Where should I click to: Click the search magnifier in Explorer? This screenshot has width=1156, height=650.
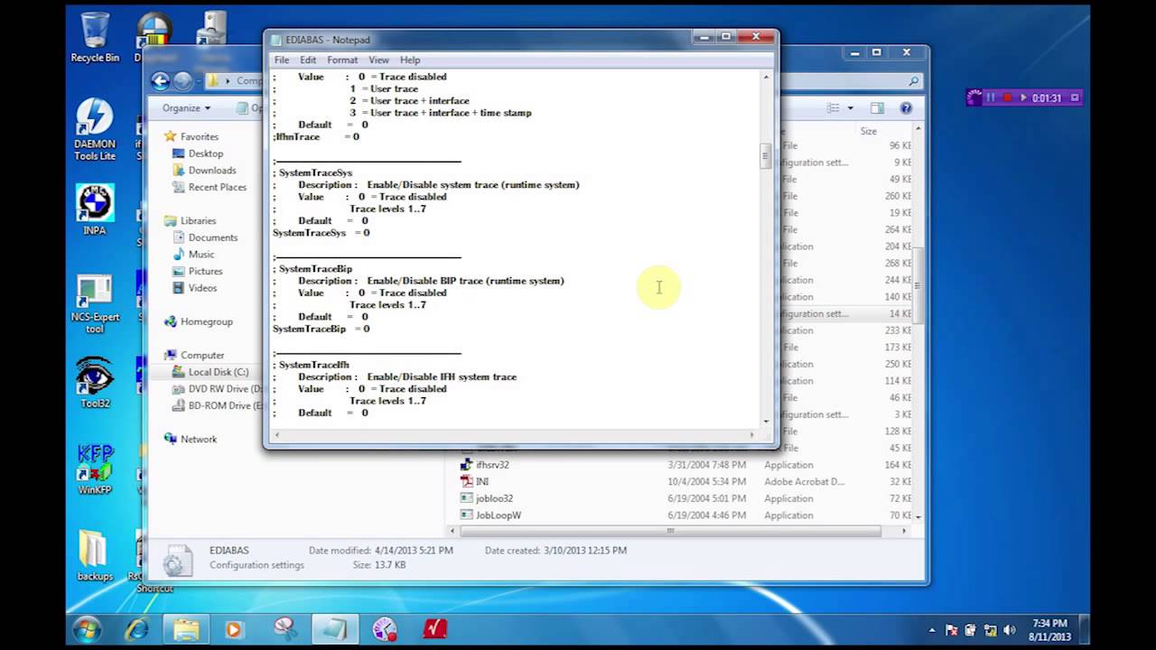click(x=913, y=81)
